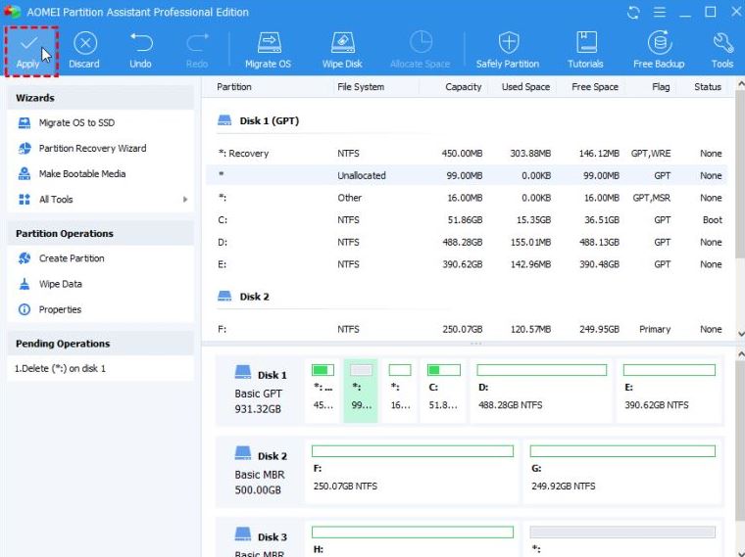Select the D: 488.28GB partition row
The image size is (745, 557).
pyautogui.click(x=467, y=243)
